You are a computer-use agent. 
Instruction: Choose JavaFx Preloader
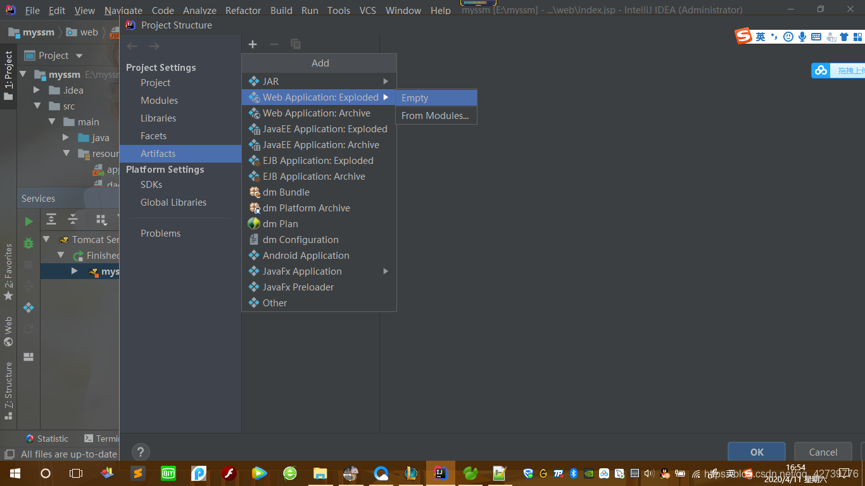319,287
